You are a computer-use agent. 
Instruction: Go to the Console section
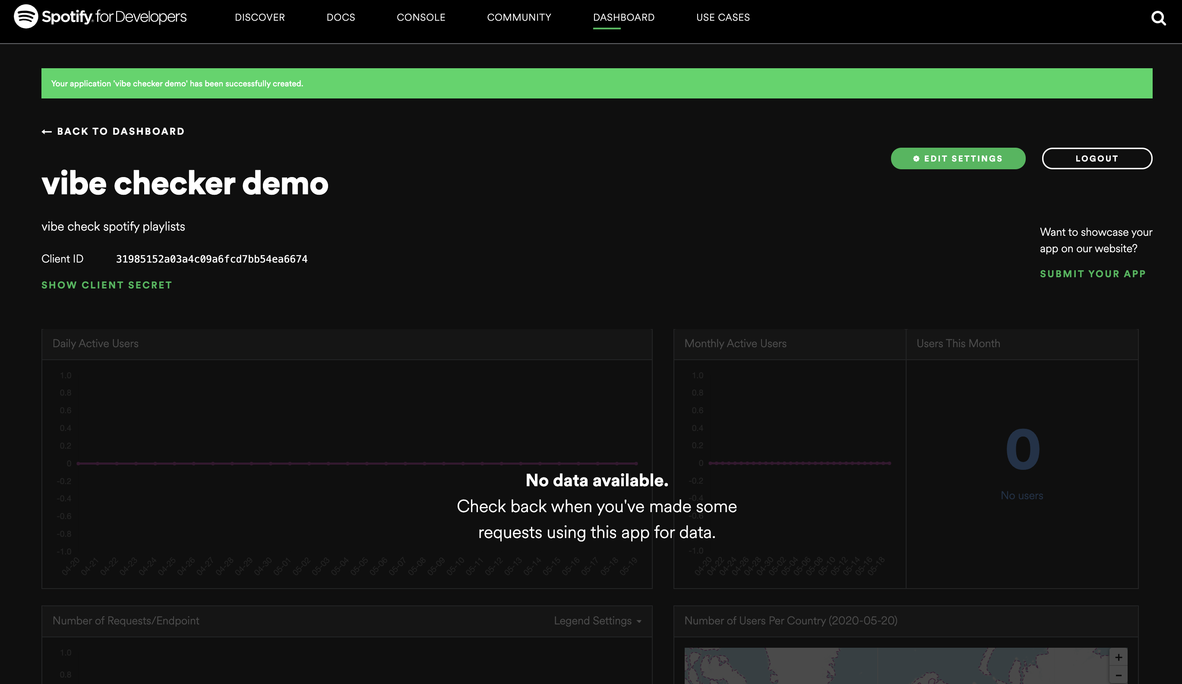point(421,17)
